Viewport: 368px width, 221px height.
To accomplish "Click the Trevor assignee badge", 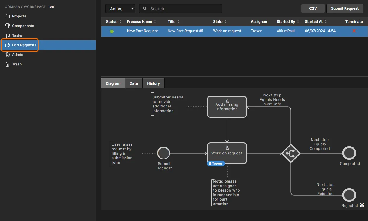I will tap(216, 164).
